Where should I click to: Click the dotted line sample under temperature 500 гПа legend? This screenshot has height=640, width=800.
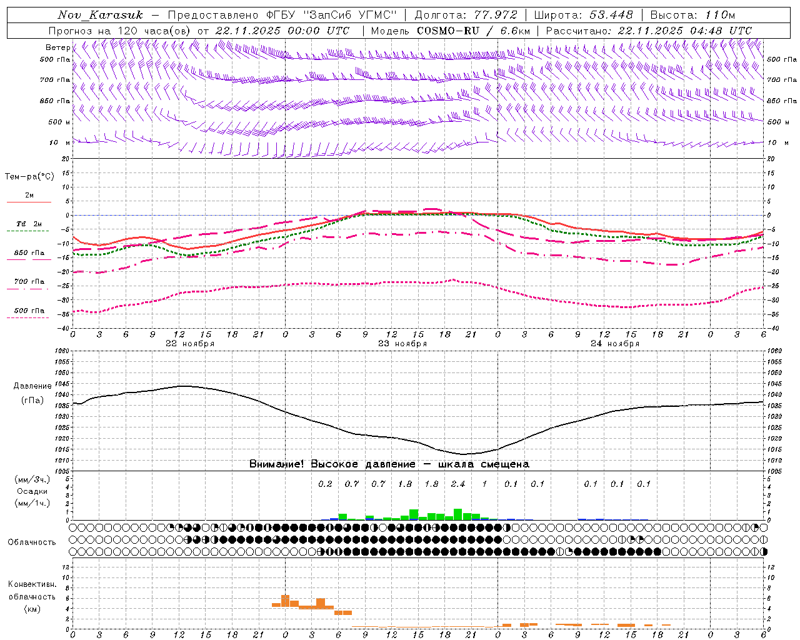tap(29, 317)
